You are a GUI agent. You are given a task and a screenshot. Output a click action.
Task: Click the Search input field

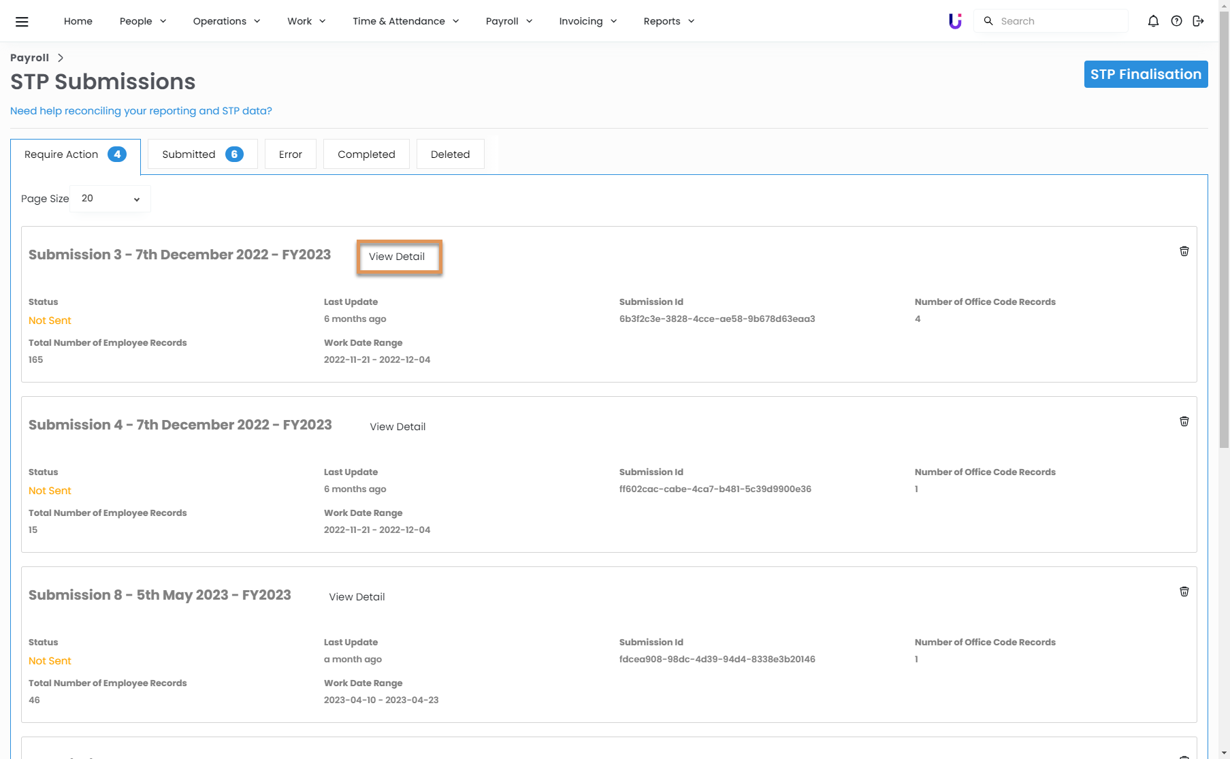[x=1058, y=21]
